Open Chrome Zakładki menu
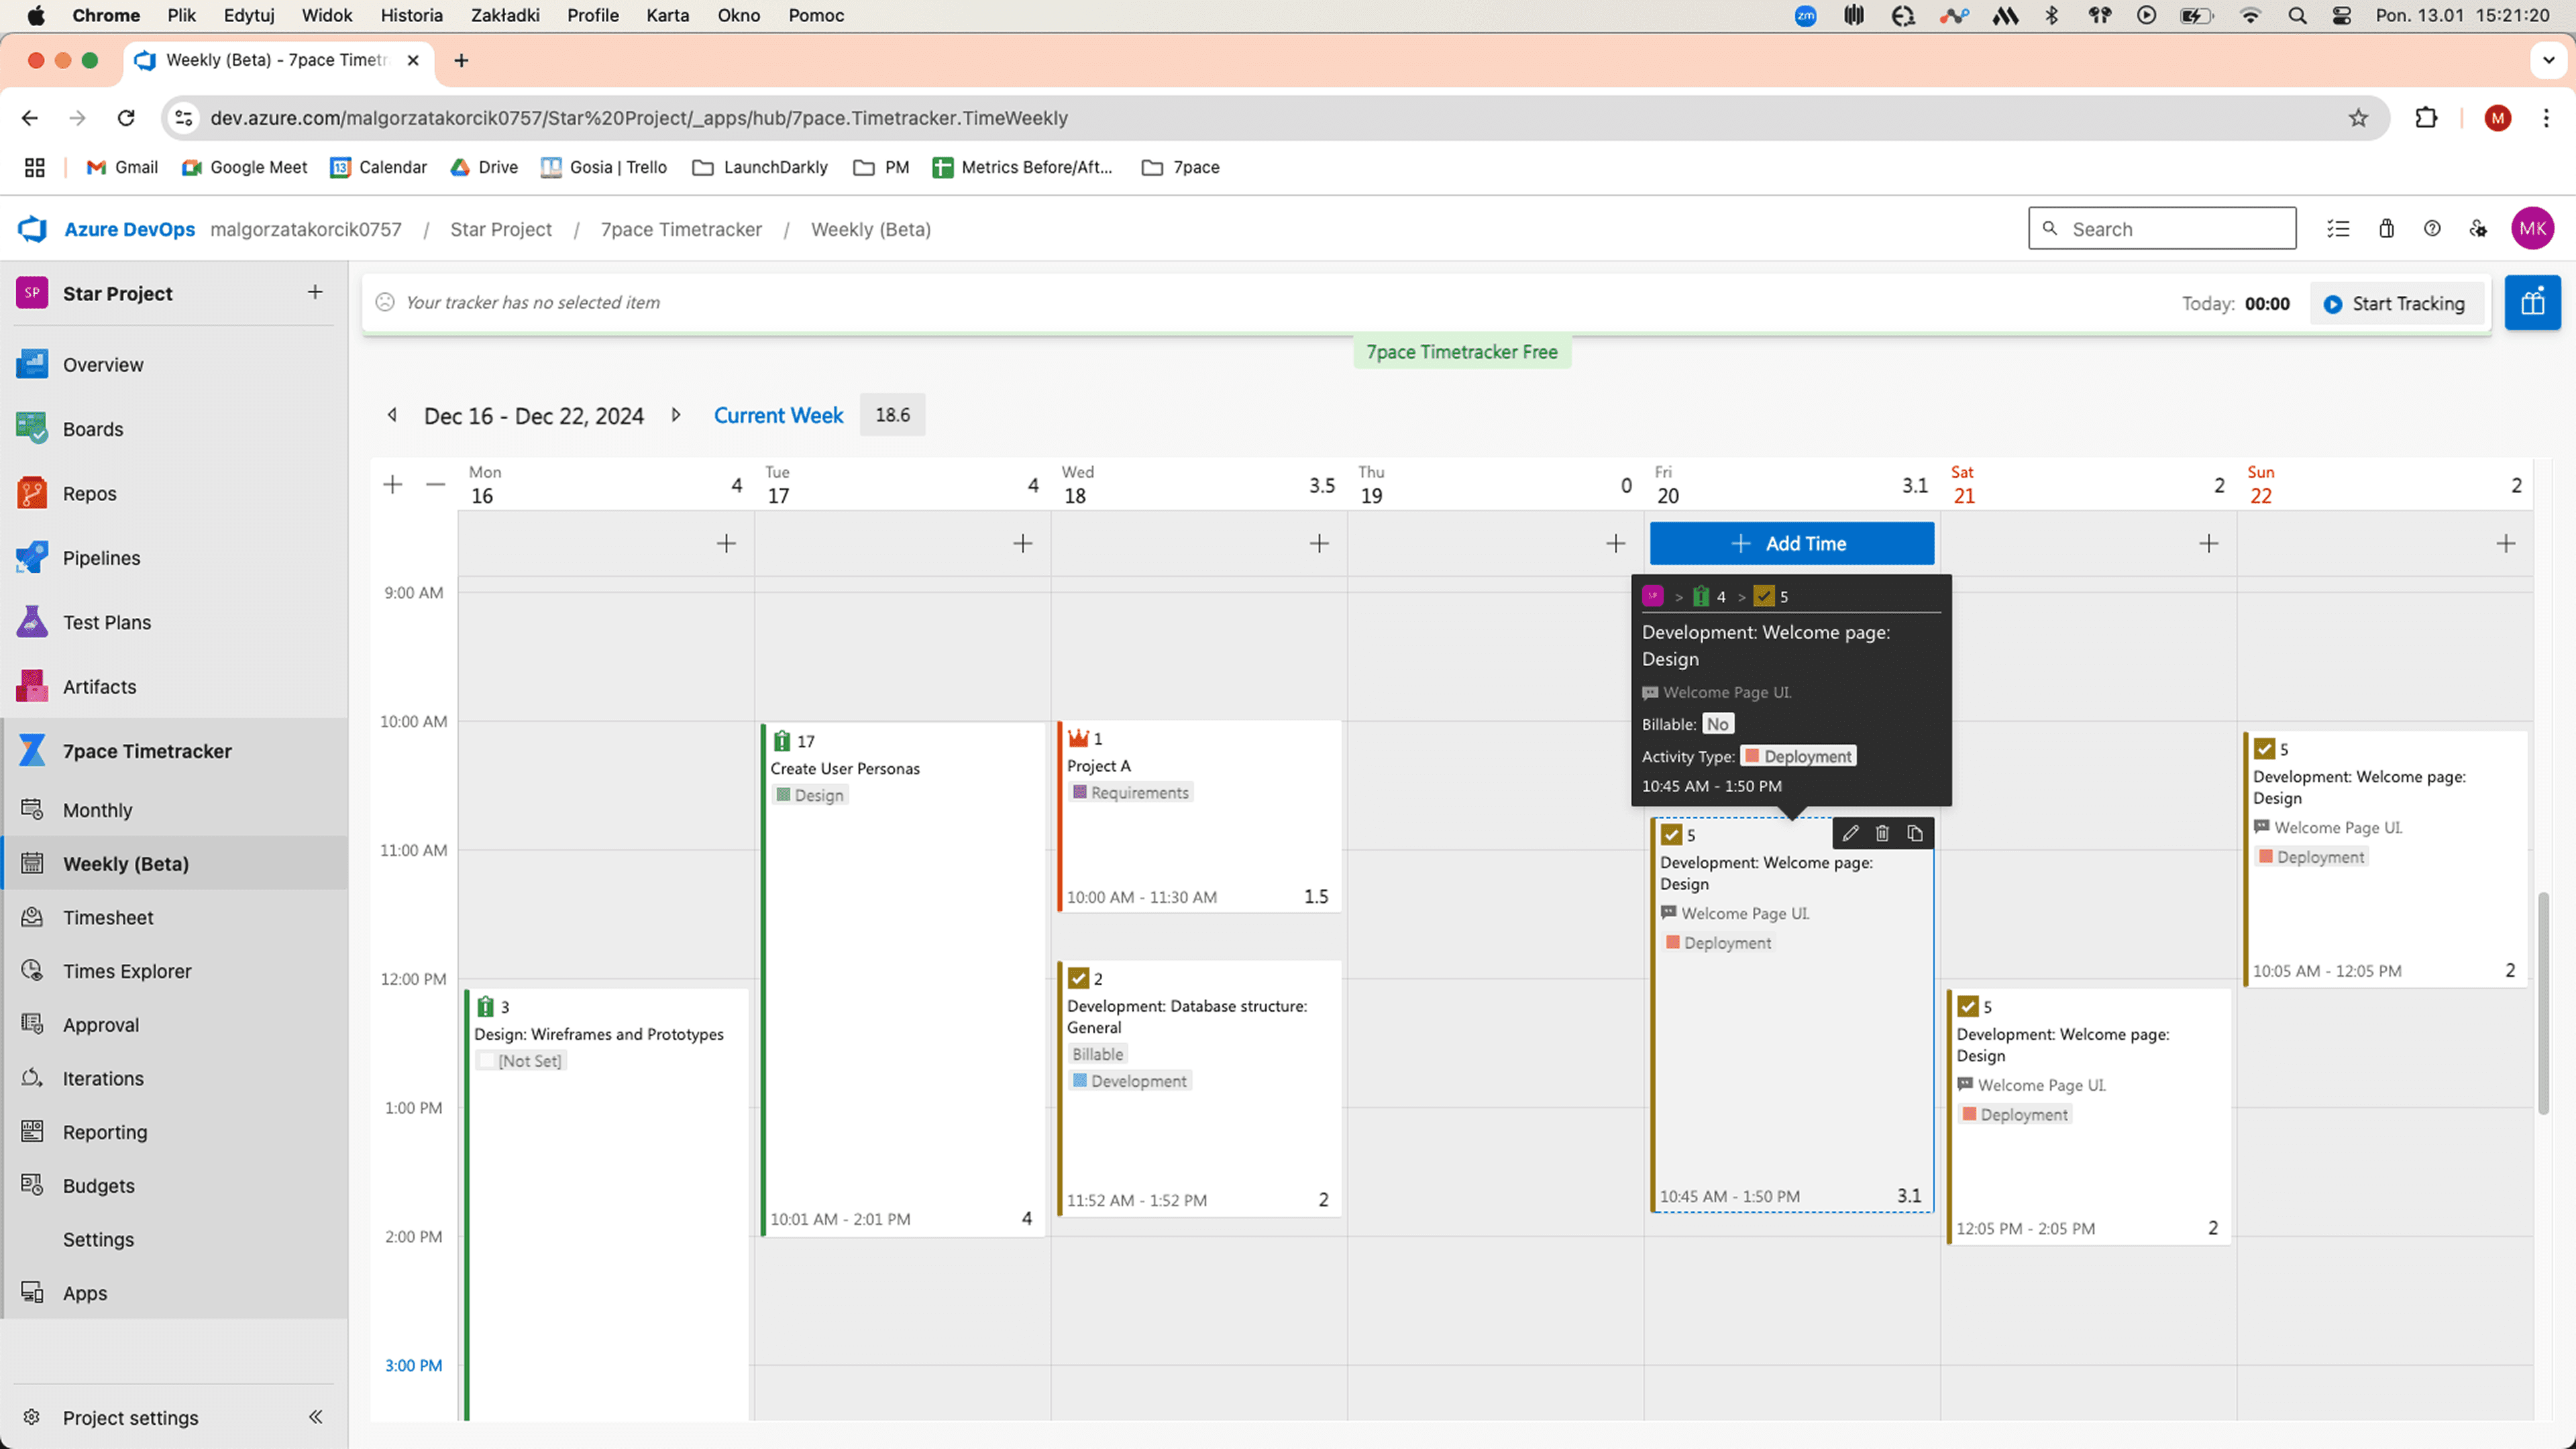Image resolution: width=2576 pixels, height=1449 pixels. click(505, 15)
